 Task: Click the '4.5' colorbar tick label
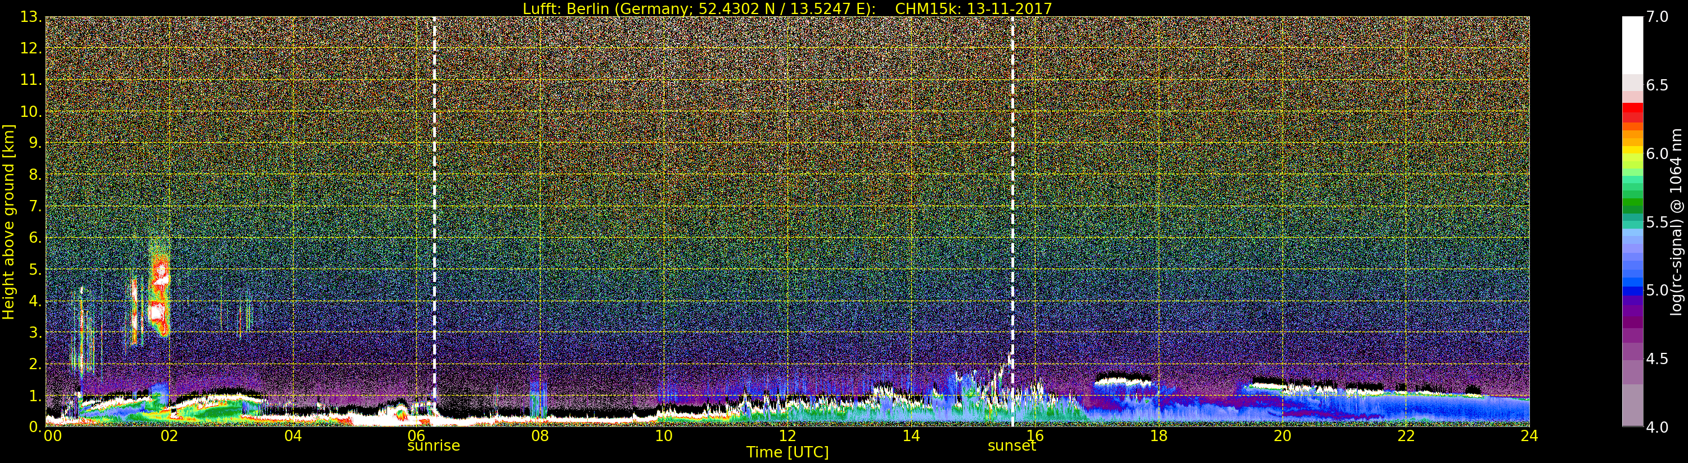[1657, 359]
